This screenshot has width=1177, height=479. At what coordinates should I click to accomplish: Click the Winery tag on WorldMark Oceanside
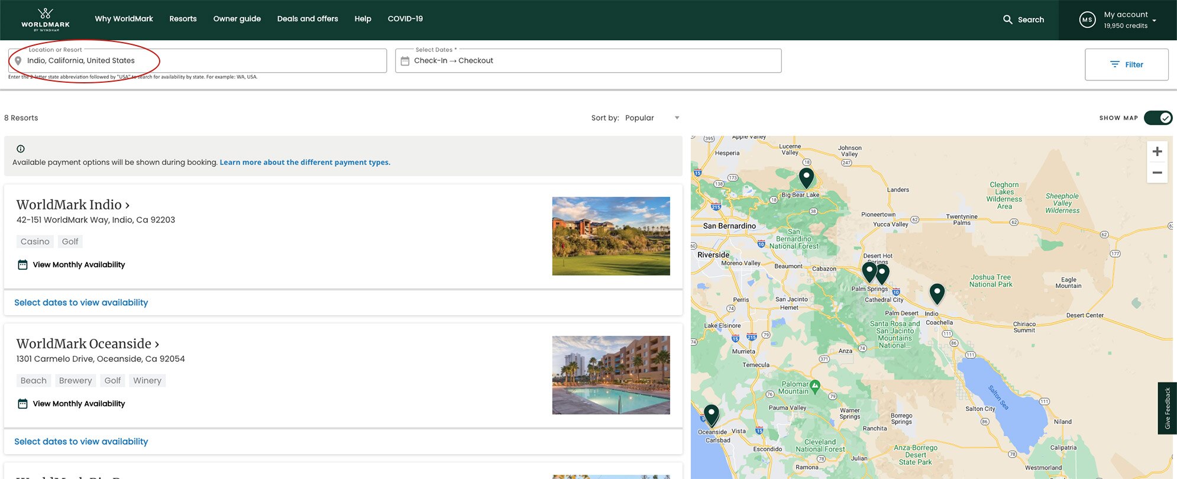(147, 380)
